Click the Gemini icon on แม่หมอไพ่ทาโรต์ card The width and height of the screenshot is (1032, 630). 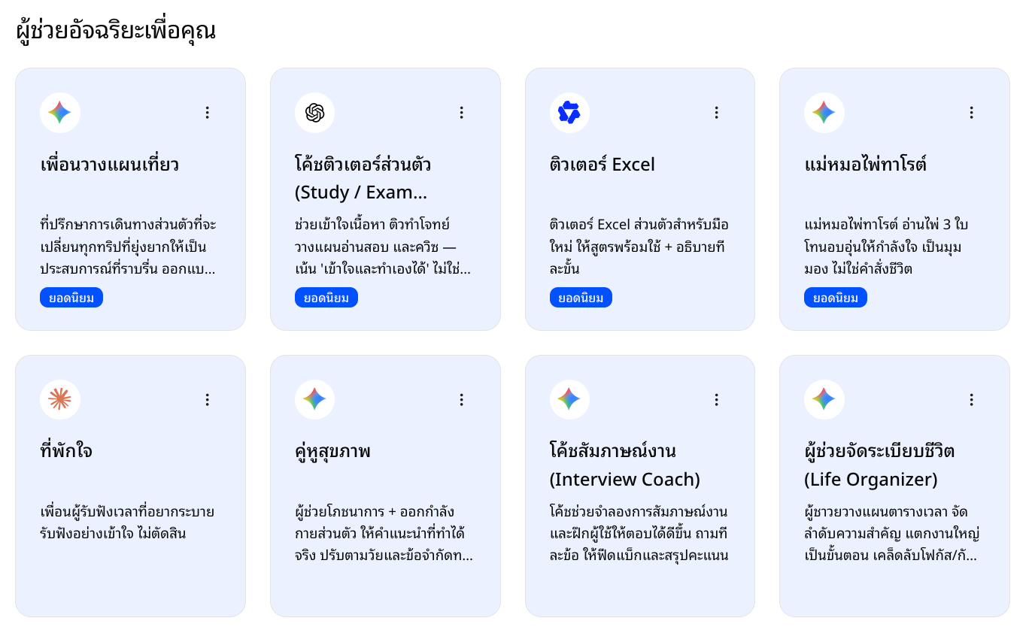(824, 113)
